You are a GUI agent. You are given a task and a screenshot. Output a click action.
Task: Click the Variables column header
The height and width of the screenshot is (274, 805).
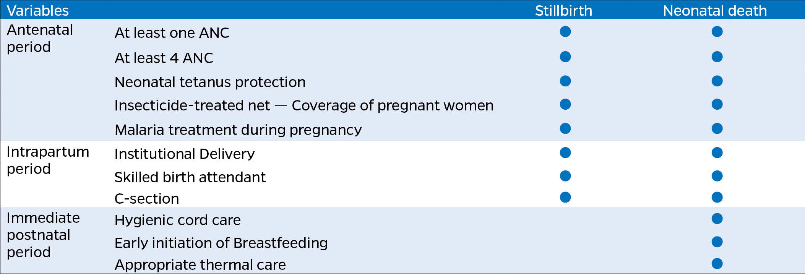(x=38, y=10)
